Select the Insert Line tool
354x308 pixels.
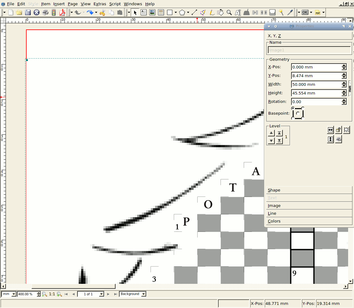click(x=194, y=12)
